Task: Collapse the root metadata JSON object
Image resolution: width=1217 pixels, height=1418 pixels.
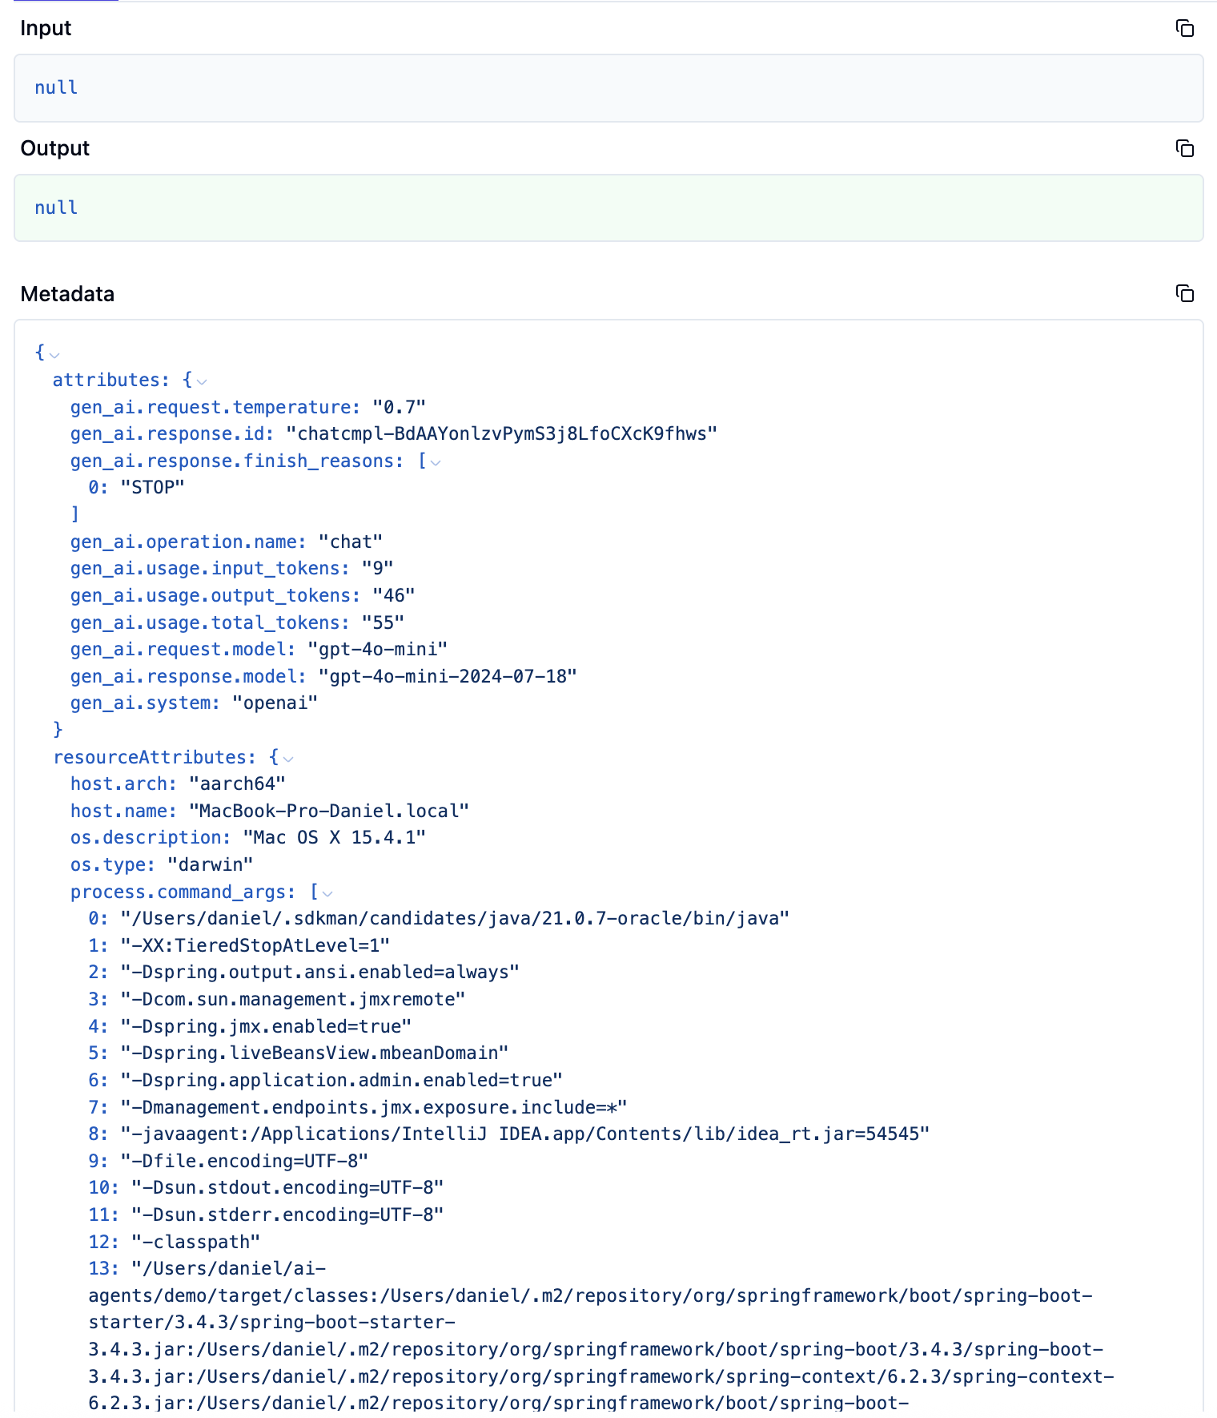Action: (x=54, y=354)
